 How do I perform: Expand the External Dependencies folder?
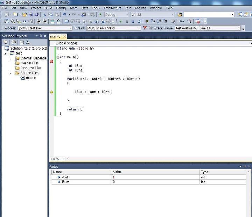10,59
